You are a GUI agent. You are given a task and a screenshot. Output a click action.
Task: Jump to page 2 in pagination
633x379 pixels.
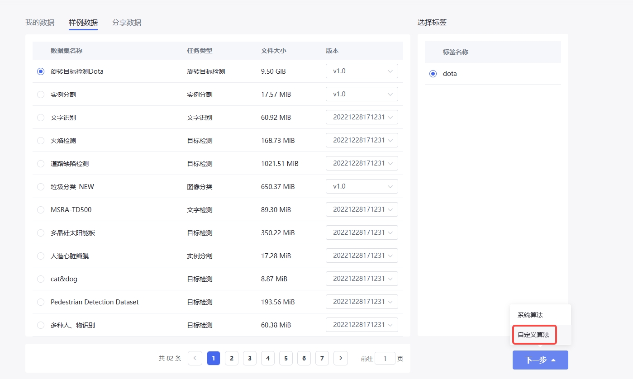click(x=232, y=358)
